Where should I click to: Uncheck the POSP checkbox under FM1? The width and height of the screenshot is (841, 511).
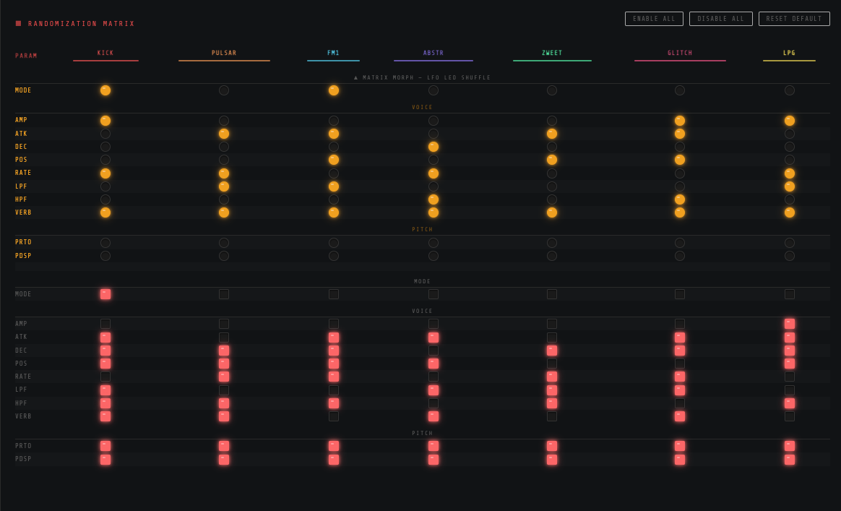pos(333,458)
